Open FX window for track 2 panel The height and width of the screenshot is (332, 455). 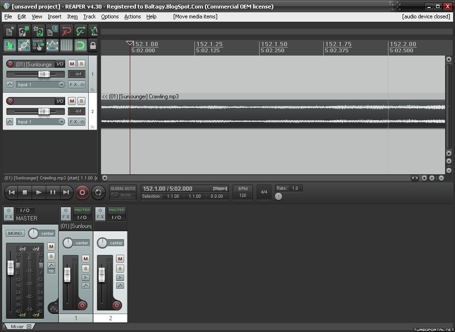pyautogui.click(x=74, y=121)
